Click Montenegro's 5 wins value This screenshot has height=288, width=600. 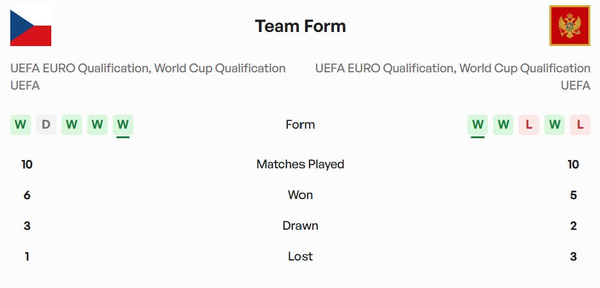tap(573, 195)
